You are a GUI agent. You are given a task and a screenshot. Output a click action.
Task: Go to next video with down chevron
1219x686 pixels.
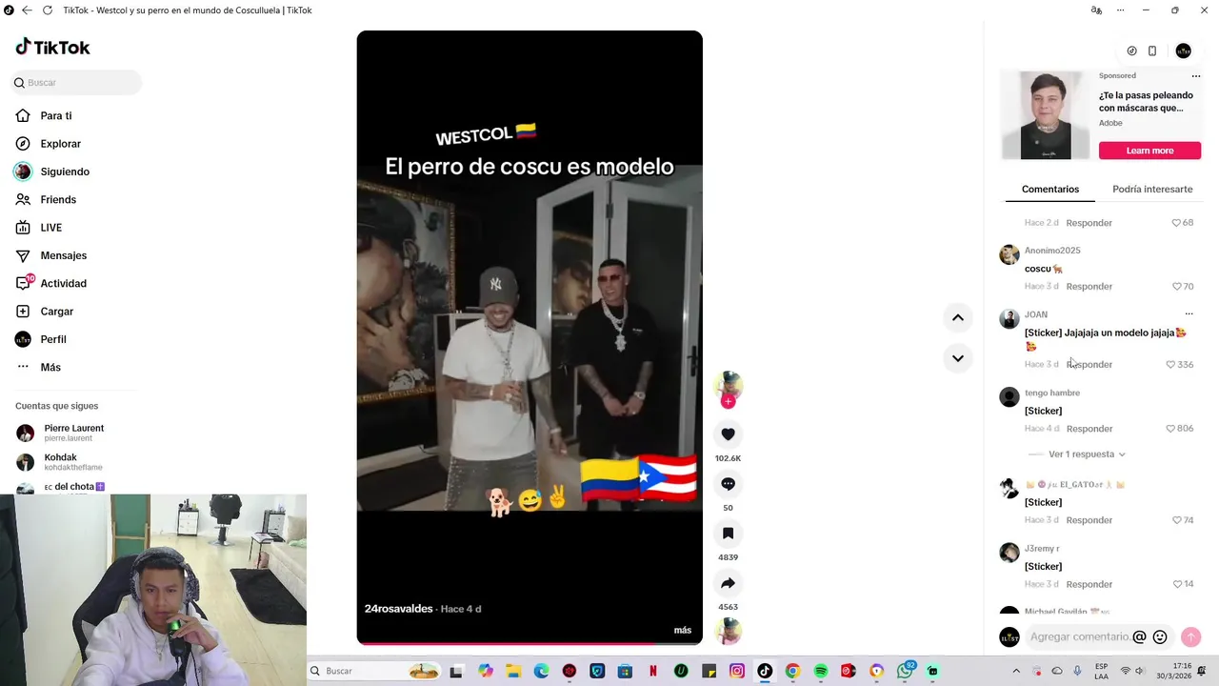point(958,358)
